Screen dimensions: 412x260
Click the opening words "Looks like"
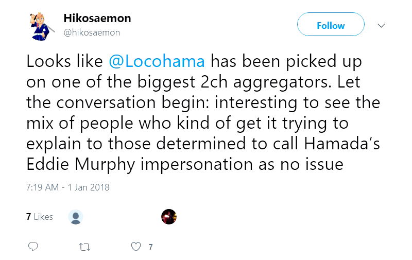[x=64, y=61]
